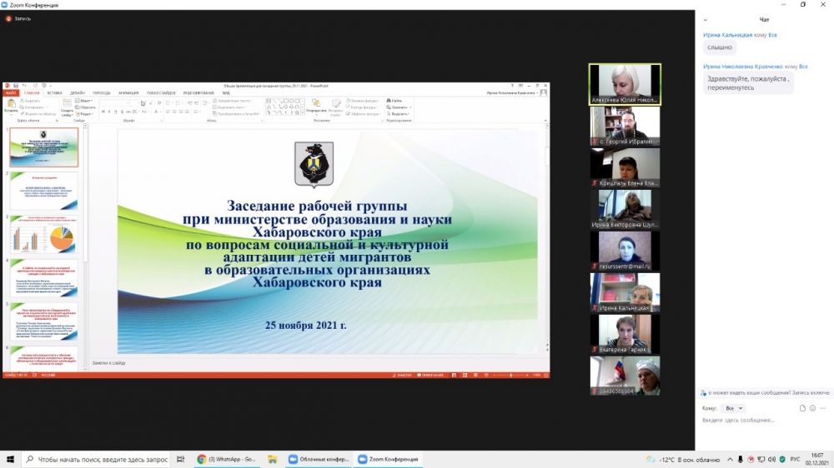Screen dimensions: 834x468
Task: Collapse the Zoom chat panel chevron
Action: [x=706, y=20]
